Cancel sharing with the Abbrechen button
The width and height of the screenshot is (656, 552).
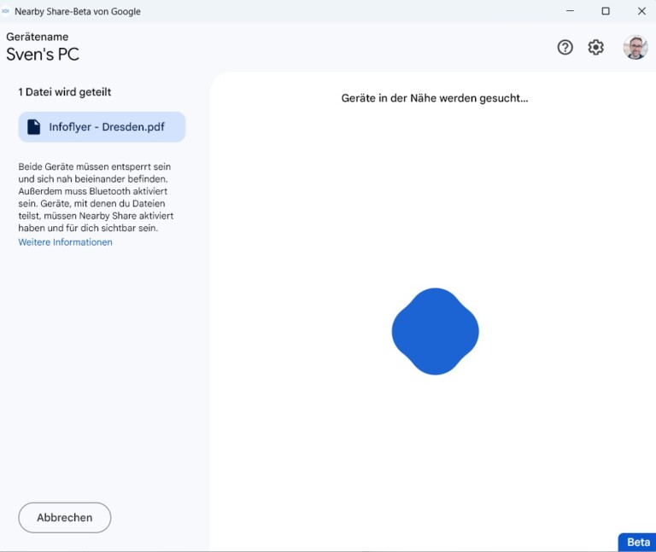(64, 518)
